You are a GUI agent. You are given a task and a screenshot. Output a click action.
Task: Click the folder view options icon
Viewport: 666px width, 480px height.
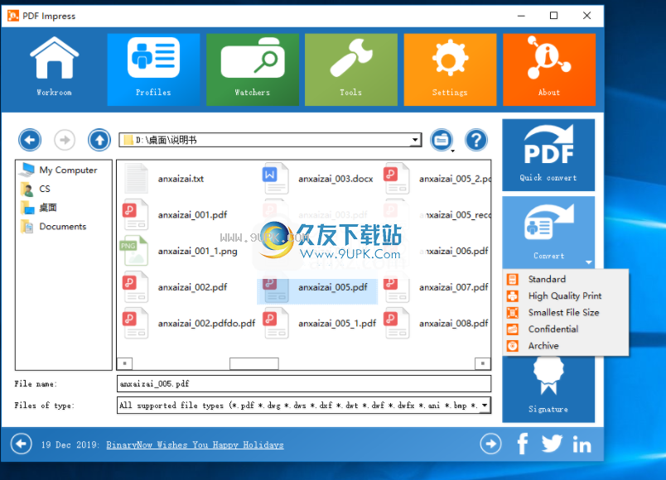point(442,140)
